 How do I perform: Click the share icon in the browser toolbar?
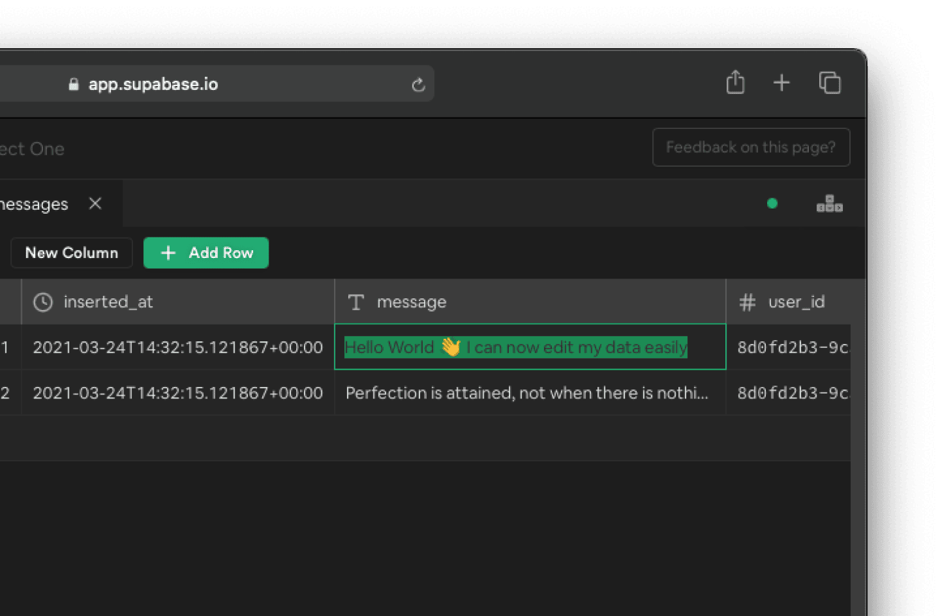tap(735, 83)
